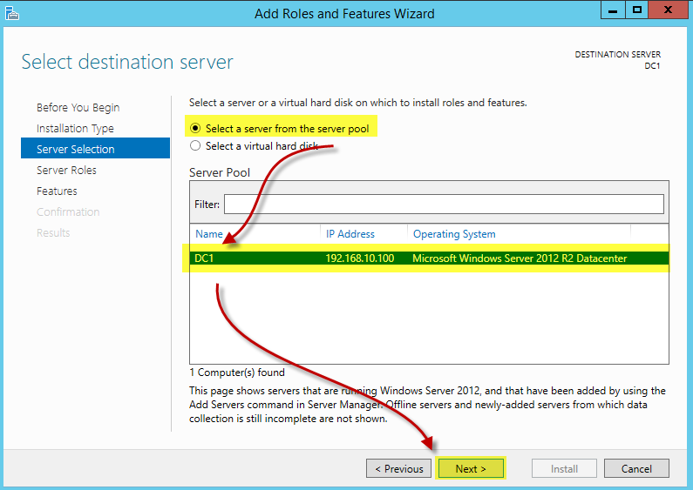Viewport: 693px width, 490px height.
Task: Go to Installation Type step
Action: click(x=75, y=129)
